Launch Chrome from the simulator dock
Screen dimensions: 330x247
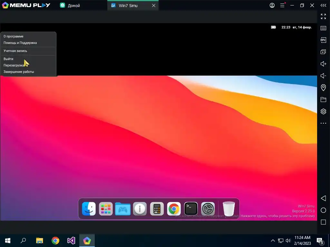(174, 209)
